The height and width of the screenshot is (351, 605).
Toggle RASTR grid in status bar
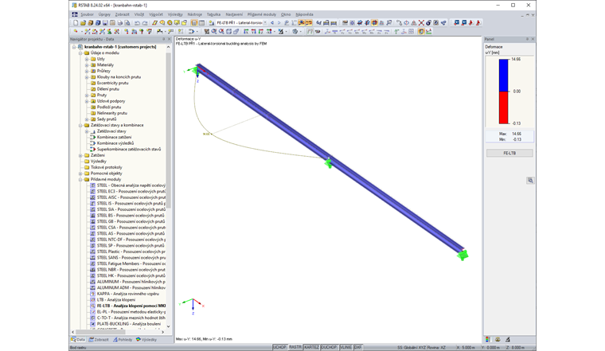295,348
